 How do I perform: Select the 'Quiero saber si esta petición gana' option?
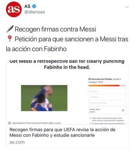(x=90, y=118)
